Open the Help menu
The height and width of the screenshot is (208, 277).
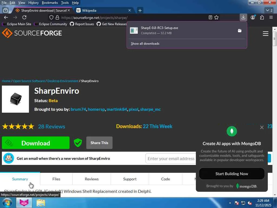(75, 3)
